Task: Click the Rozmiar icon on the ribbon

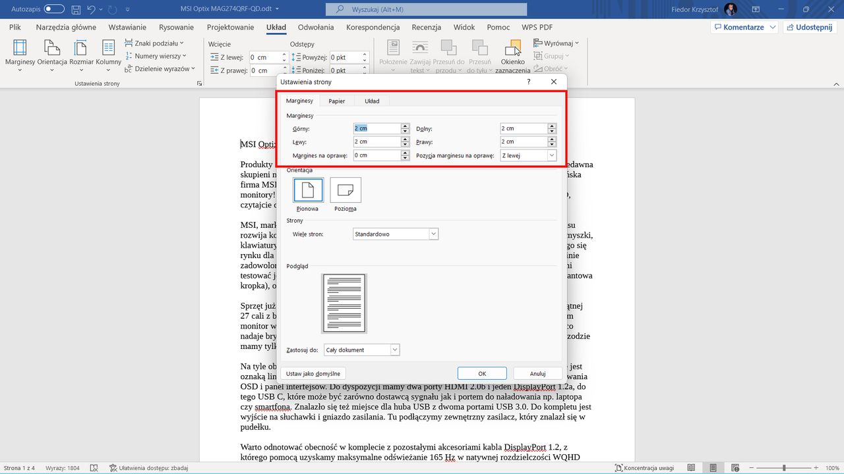Action: 80,55
